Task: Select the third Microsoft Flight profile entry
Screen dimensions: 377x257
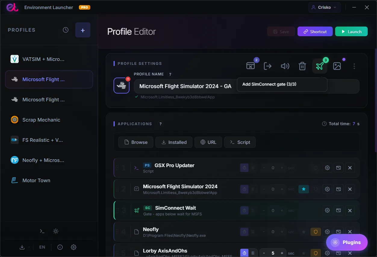Action: [x=49, y=100]
